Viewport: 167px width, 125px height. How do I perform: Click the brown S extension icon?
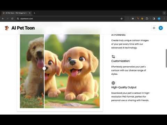pyautogui.click(x=138, y=18)
